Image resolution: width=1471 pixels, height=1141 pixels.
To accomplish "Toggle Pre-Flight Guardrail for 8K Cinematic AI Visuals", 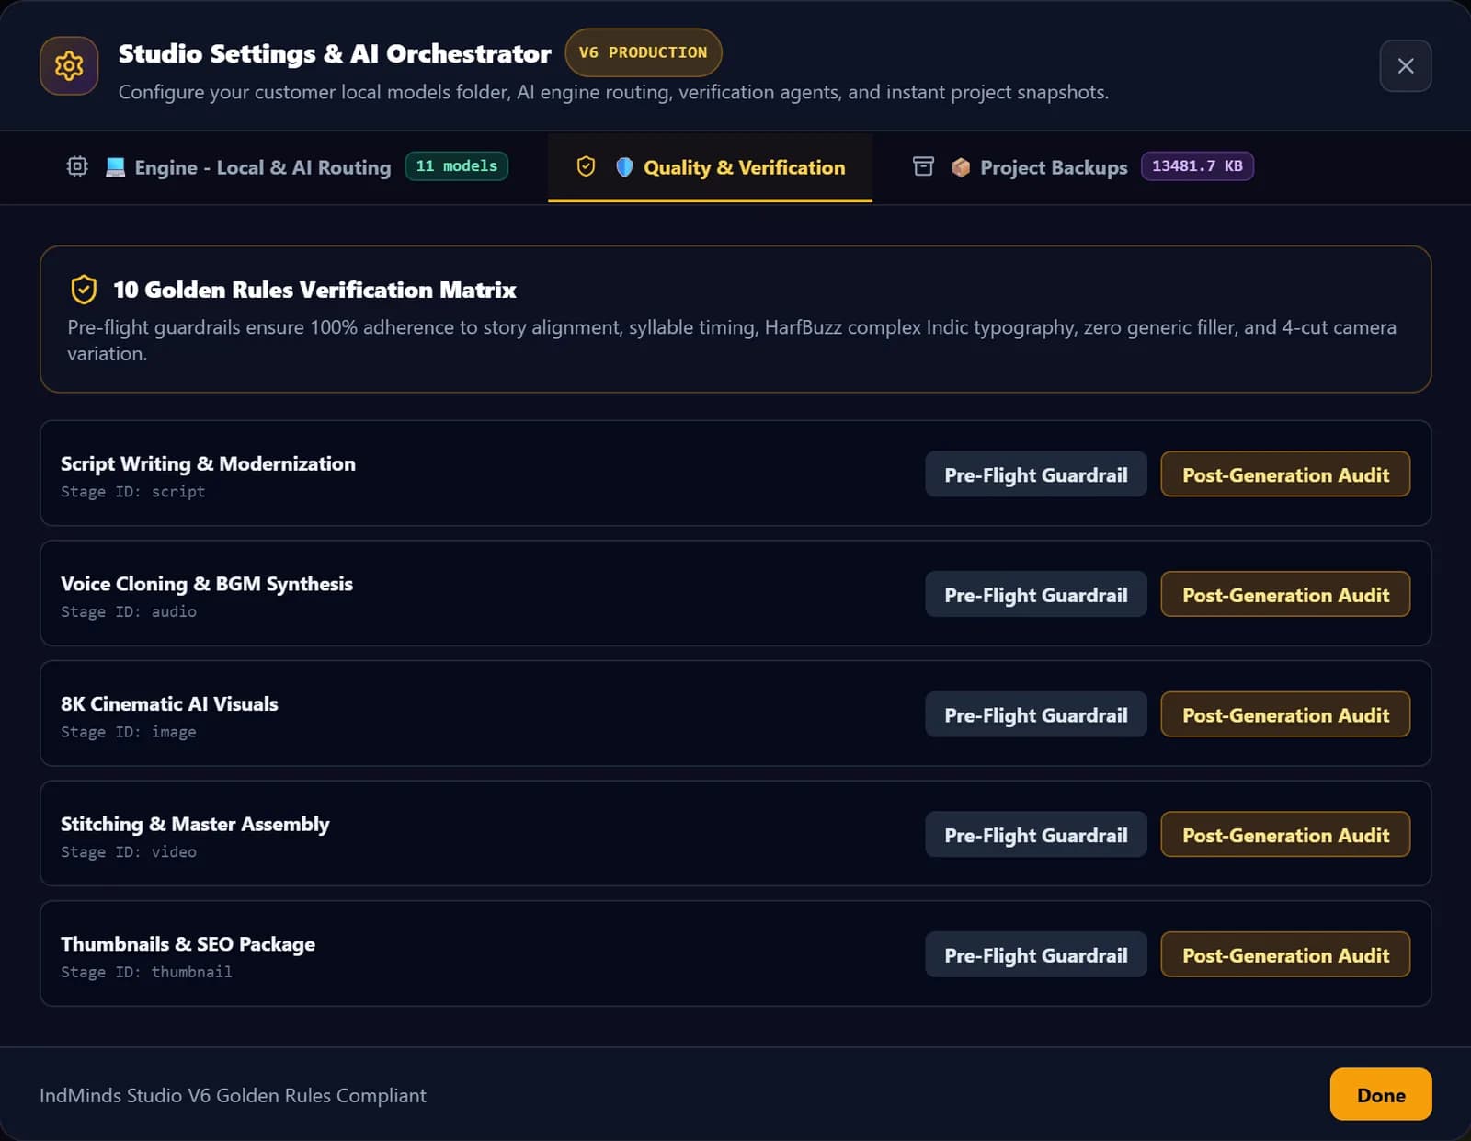I will point(1036,714).
